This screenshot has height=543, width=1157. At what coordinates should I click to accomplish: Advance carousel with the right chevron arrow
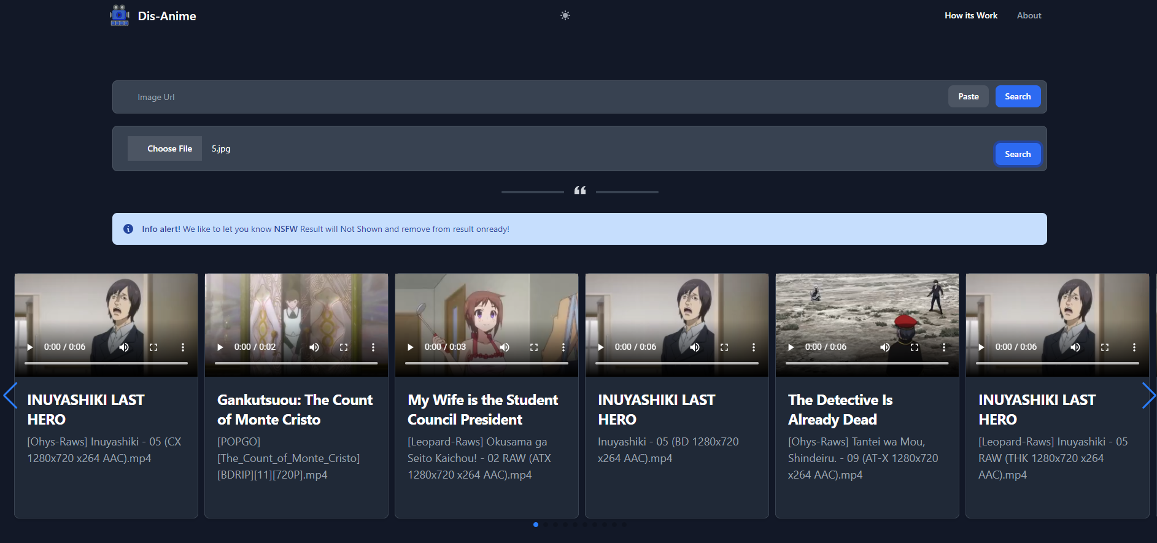point(1148,396)
